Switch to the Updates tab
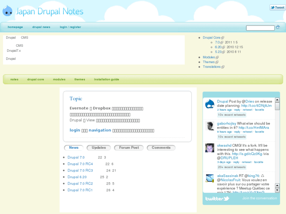This screenshot has width=286, height=214. click(x=99, y=148)
